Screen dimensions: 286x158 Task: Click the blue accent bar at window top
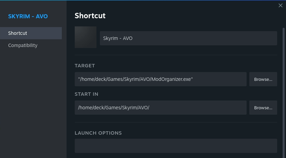pyautogui.click(x=143, y=0)
